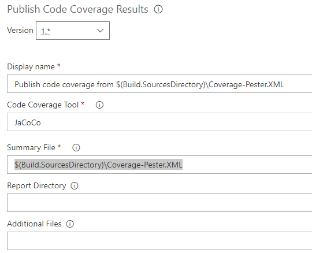Click the Display name input field
This screenshot has width=312, height=253.
coord(159,84)
